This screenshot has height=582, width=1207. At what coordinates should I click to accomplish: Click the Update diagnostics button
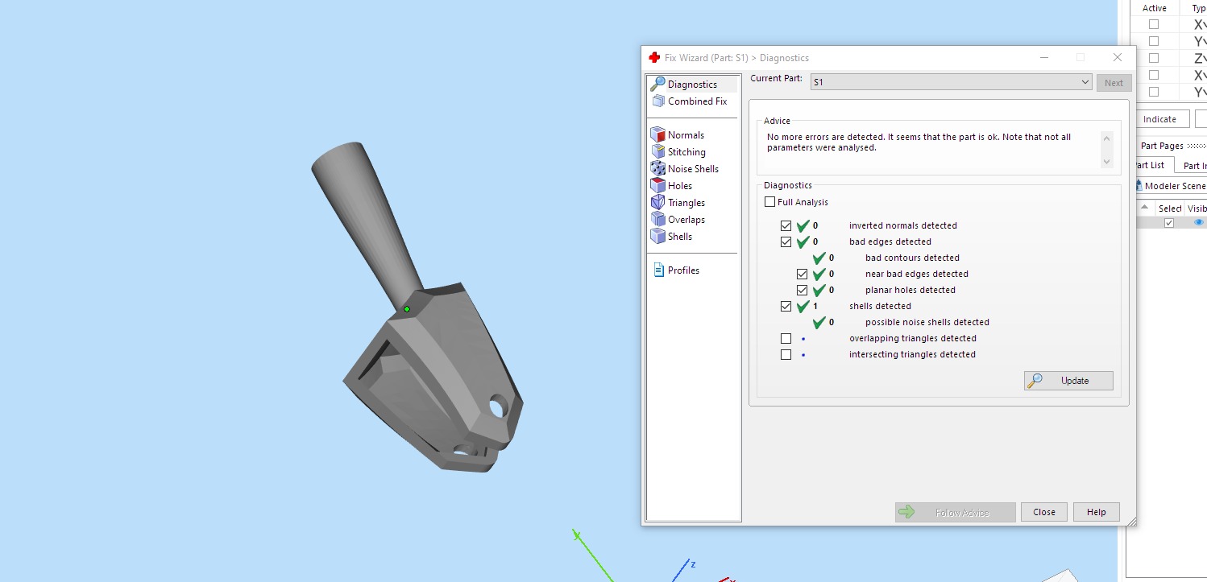(x=1068, y=381)
